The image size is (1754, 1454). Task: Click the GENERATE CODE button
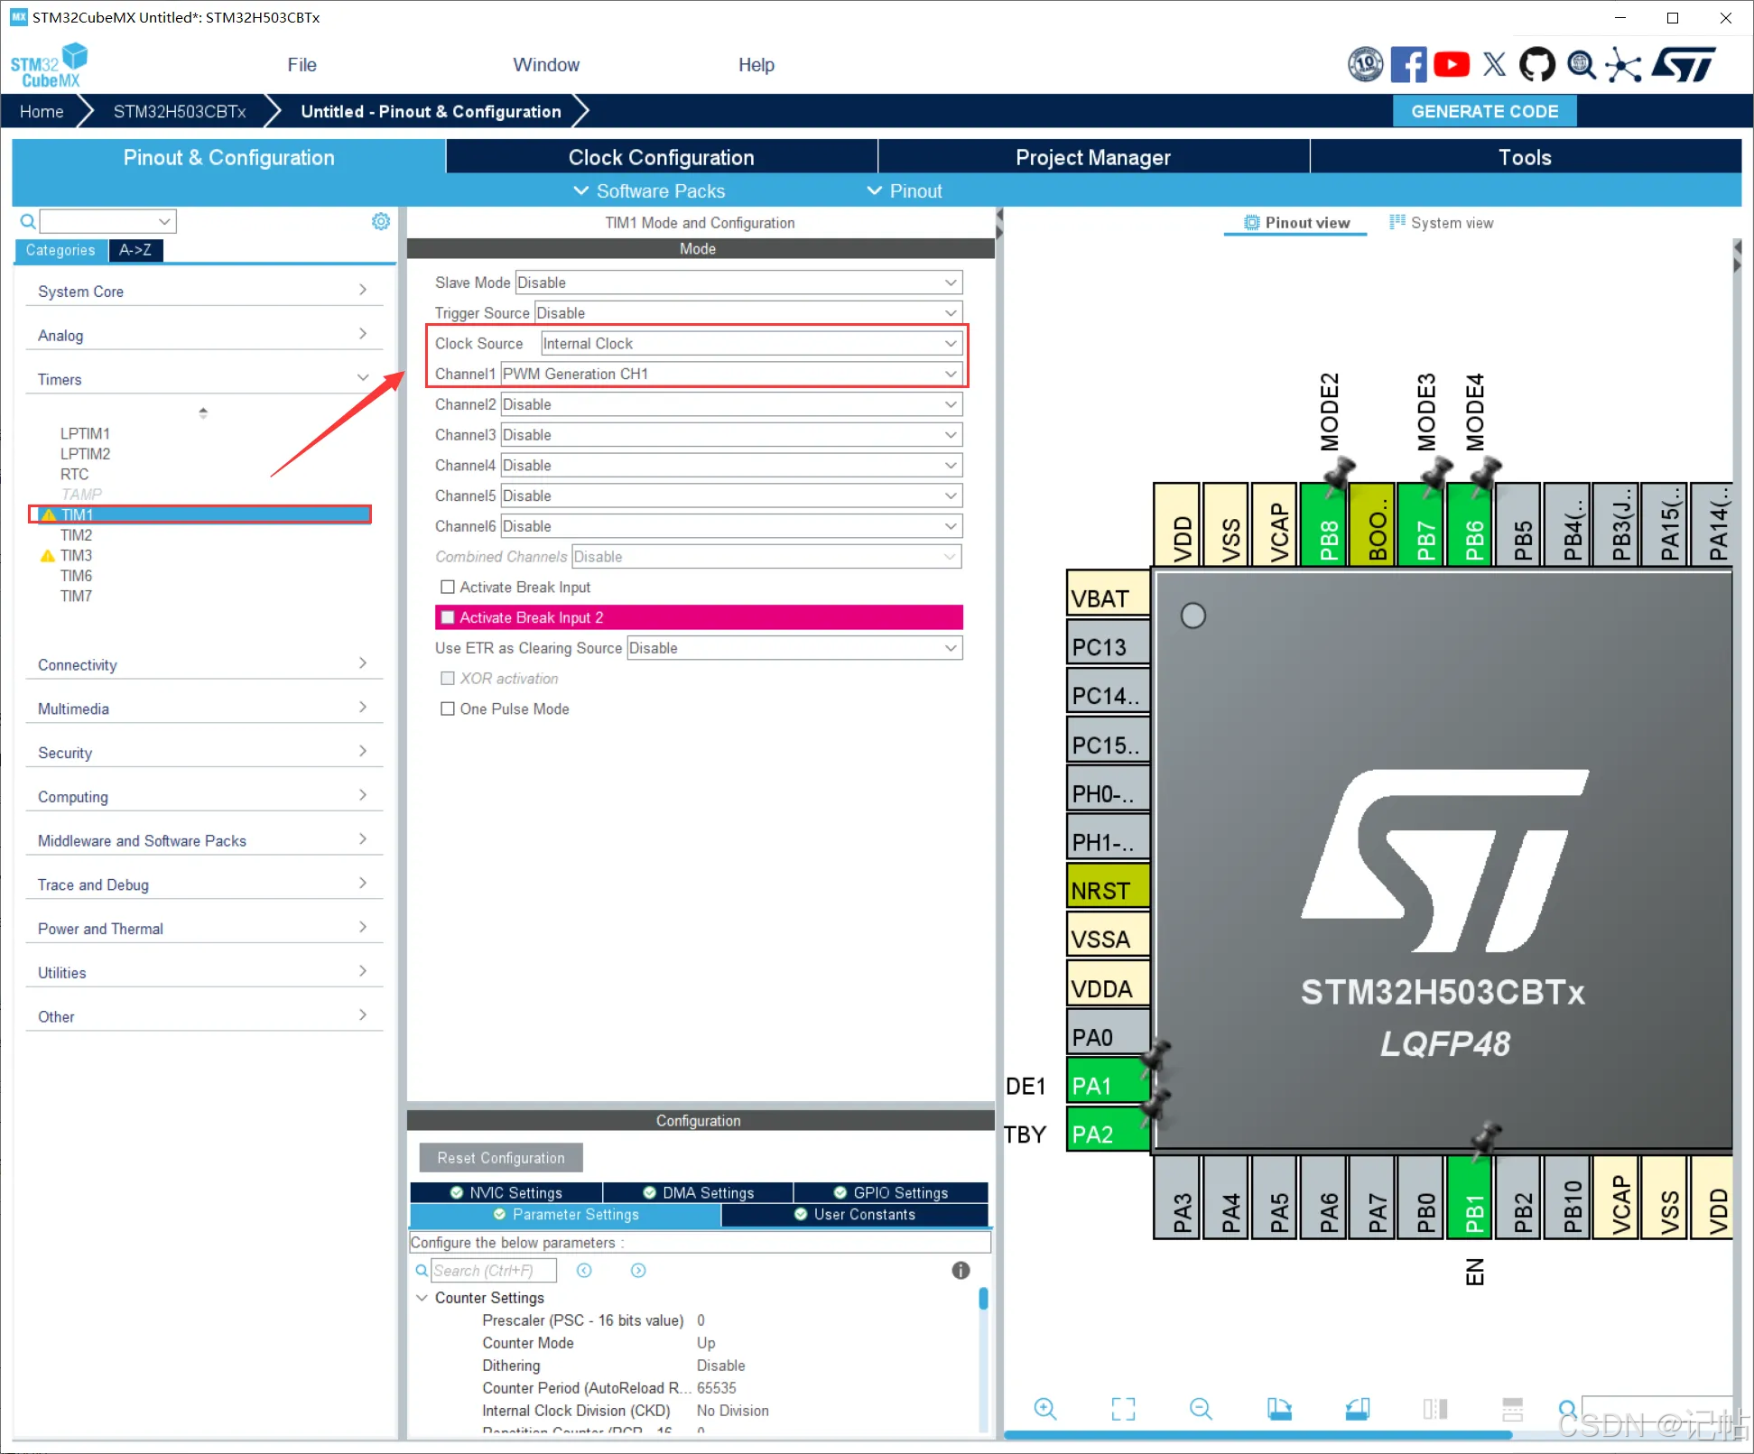click(x=1485, y=111)
